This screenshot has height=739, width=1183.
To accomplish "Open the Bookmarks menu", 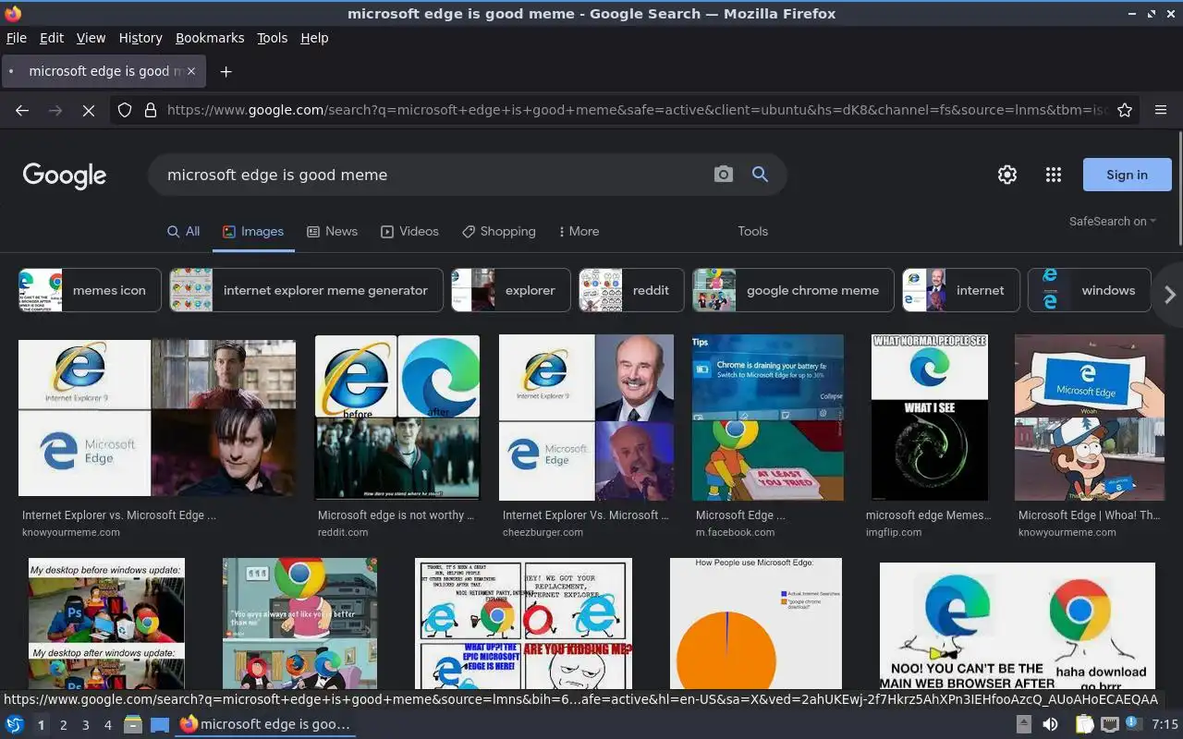I will click(210, 38).
